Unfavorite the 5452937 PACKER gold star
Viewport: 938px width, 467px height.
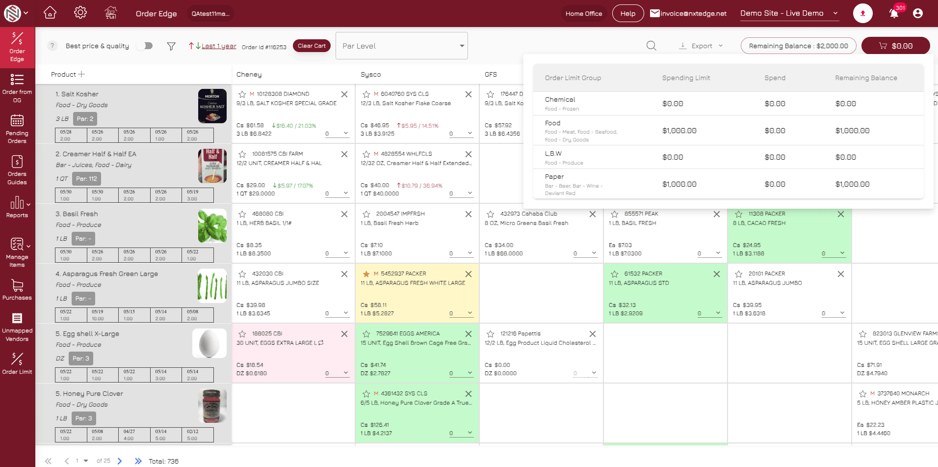[366, 274]
